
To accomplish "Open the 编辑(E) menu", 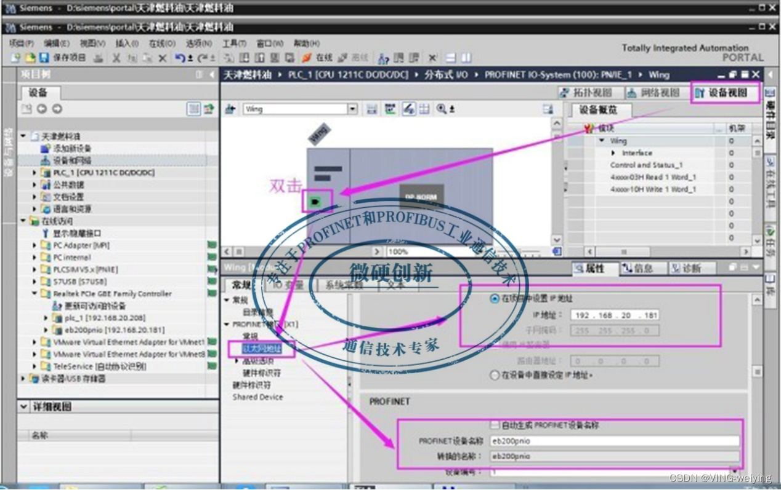I will (56, 43).
